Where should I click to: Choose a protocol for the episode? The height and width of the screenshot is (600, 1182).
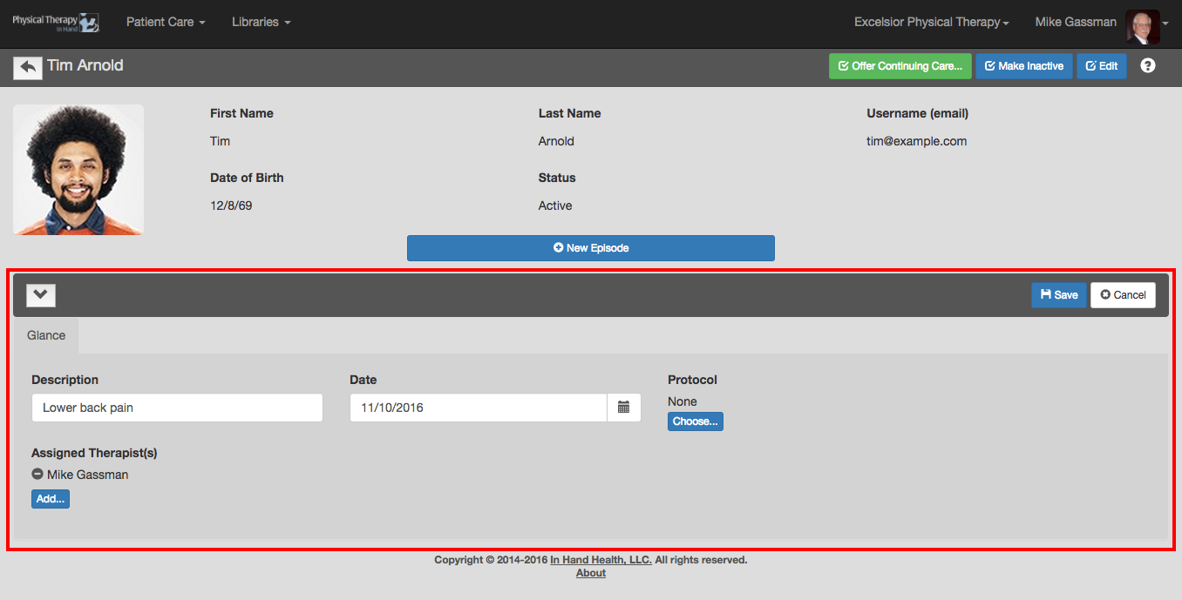(695, 421)
